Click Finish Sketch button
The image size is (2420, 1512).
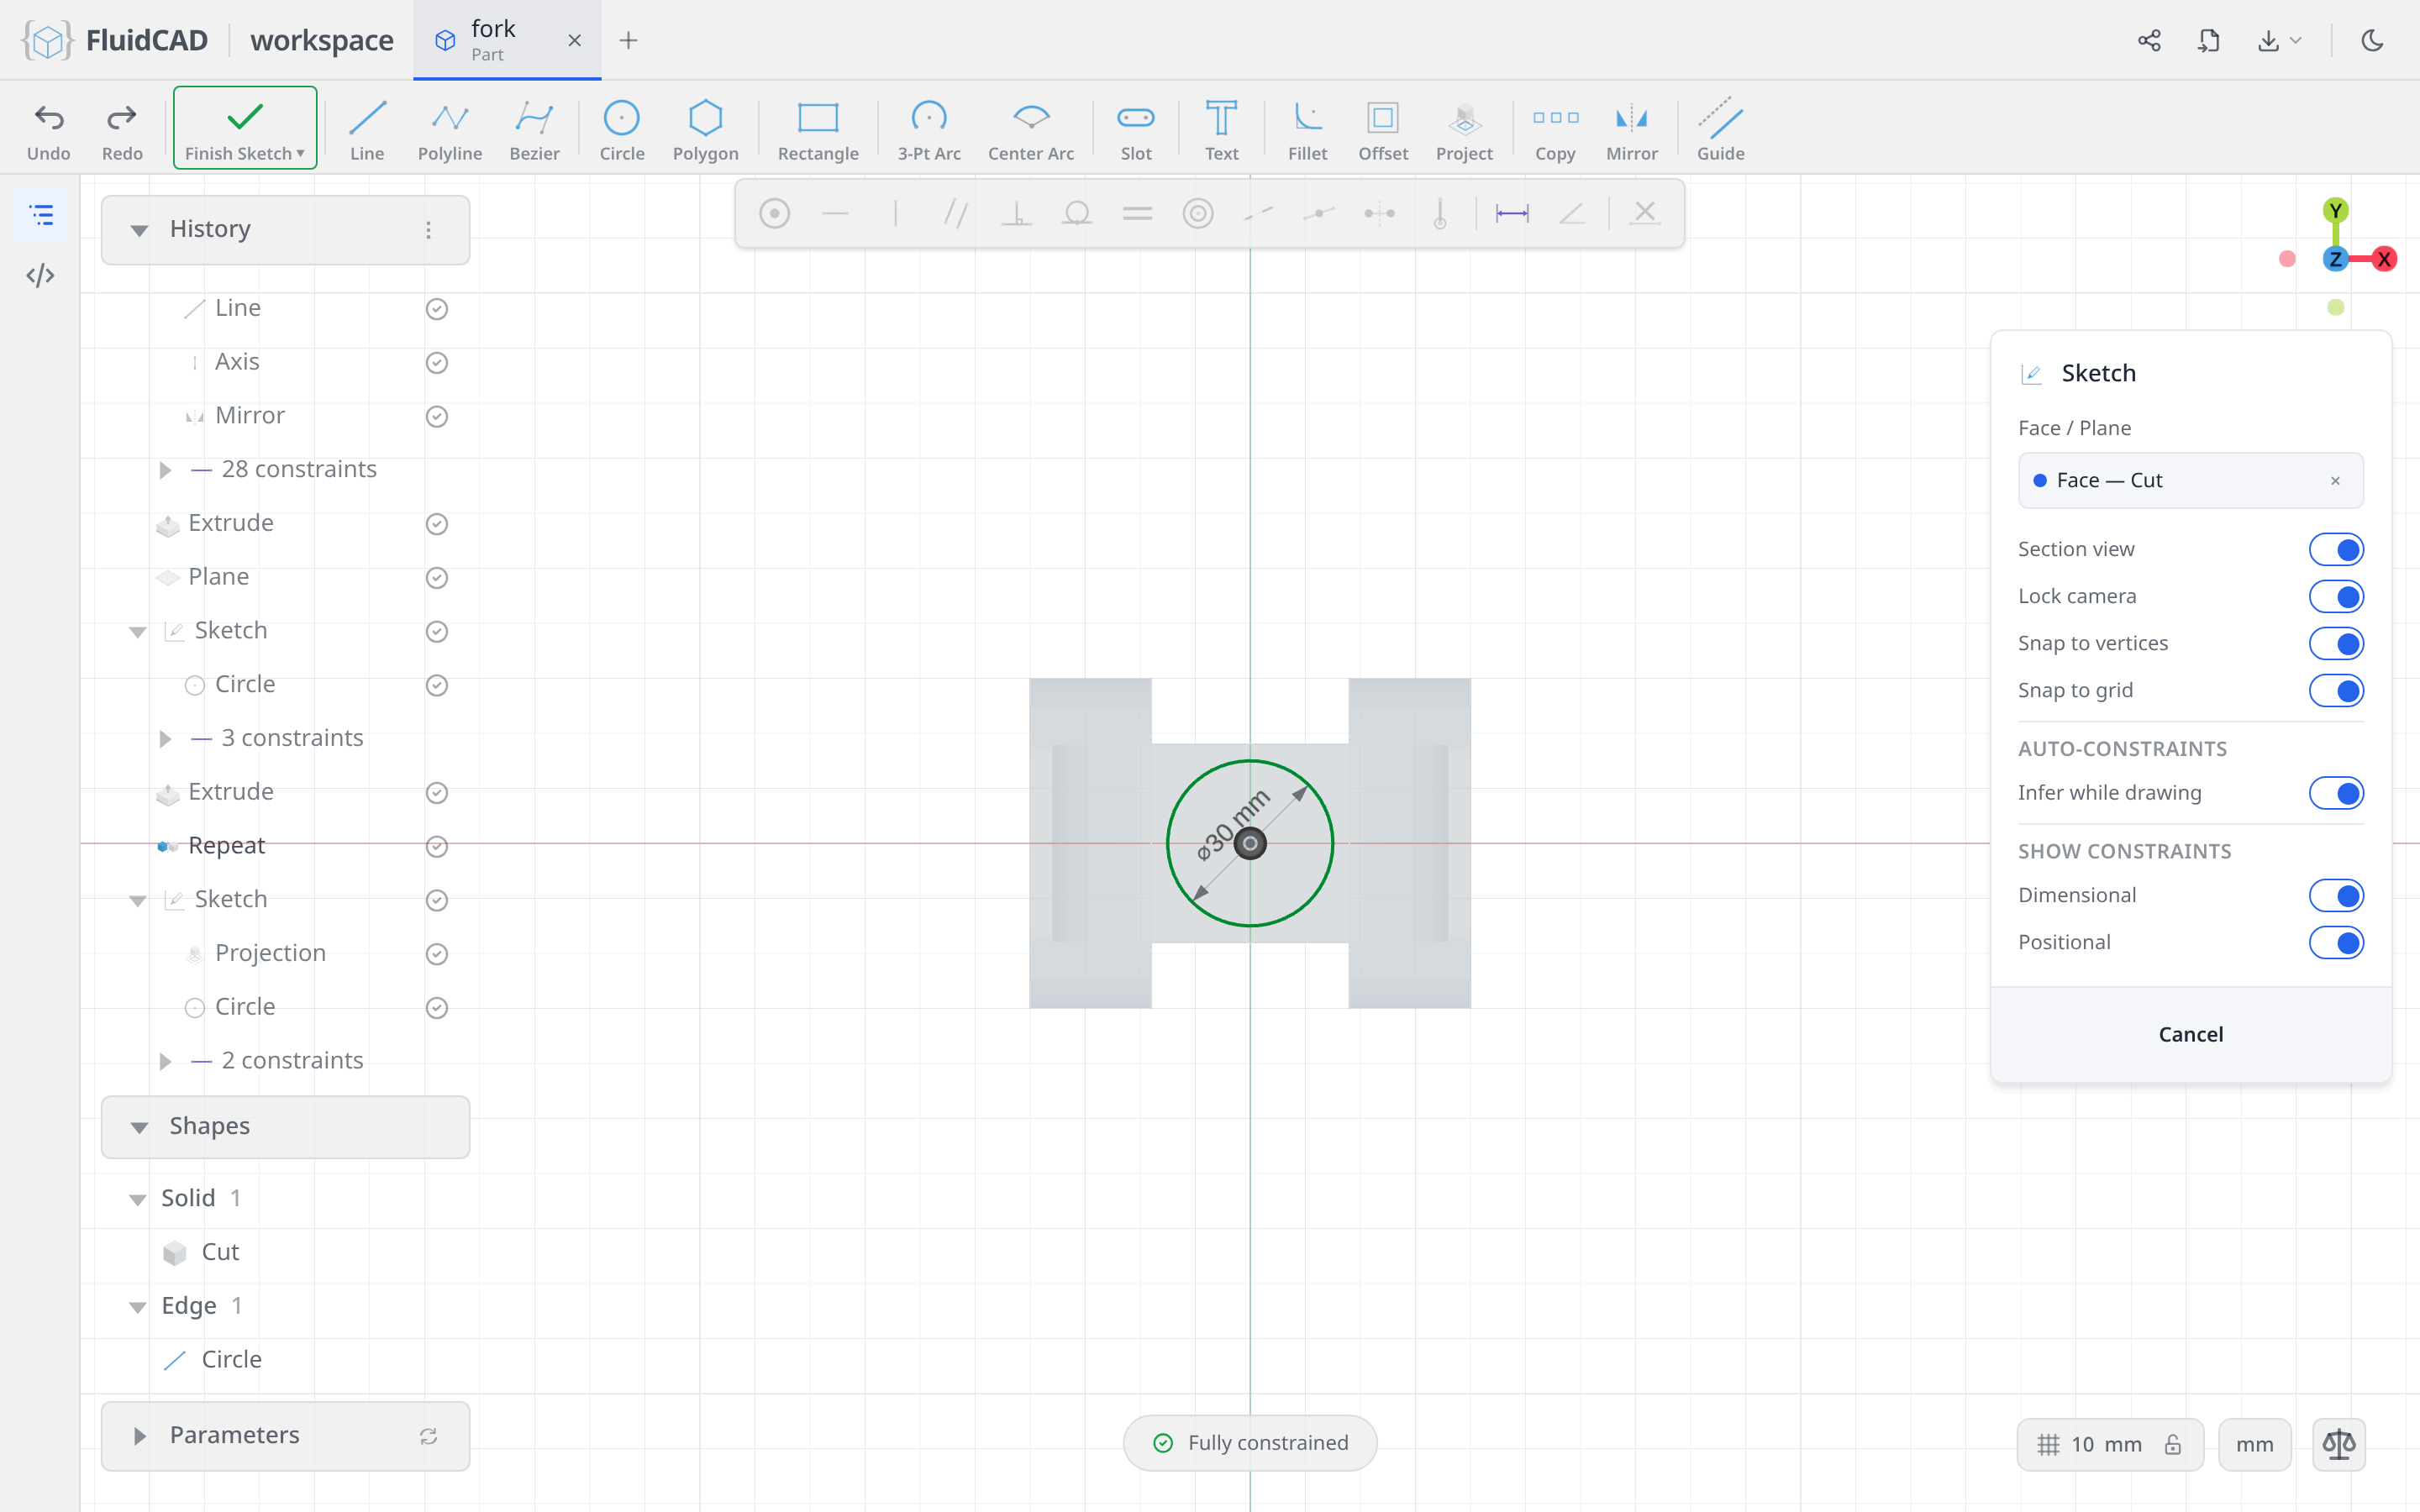(245, 128)
